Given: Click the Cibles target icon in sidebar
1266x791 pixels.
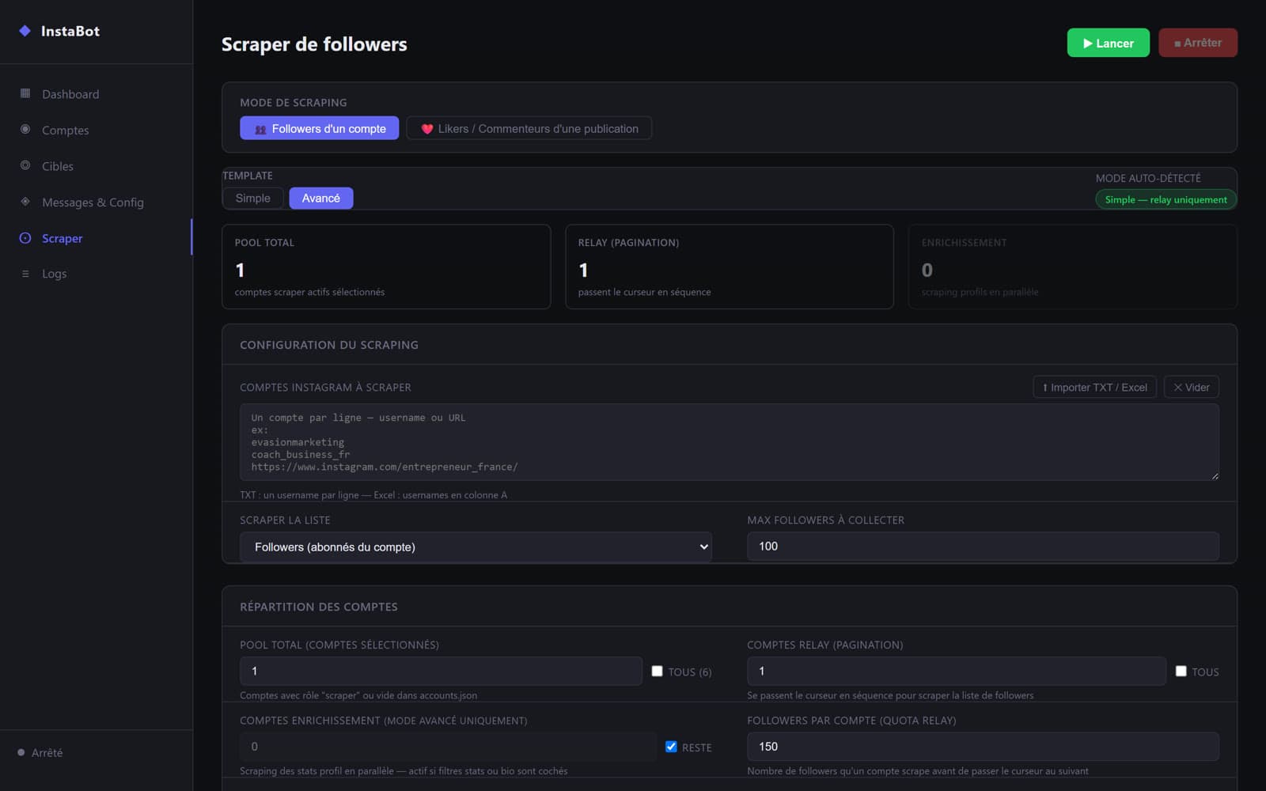Looking at the screenshot, I should point(25,165).
